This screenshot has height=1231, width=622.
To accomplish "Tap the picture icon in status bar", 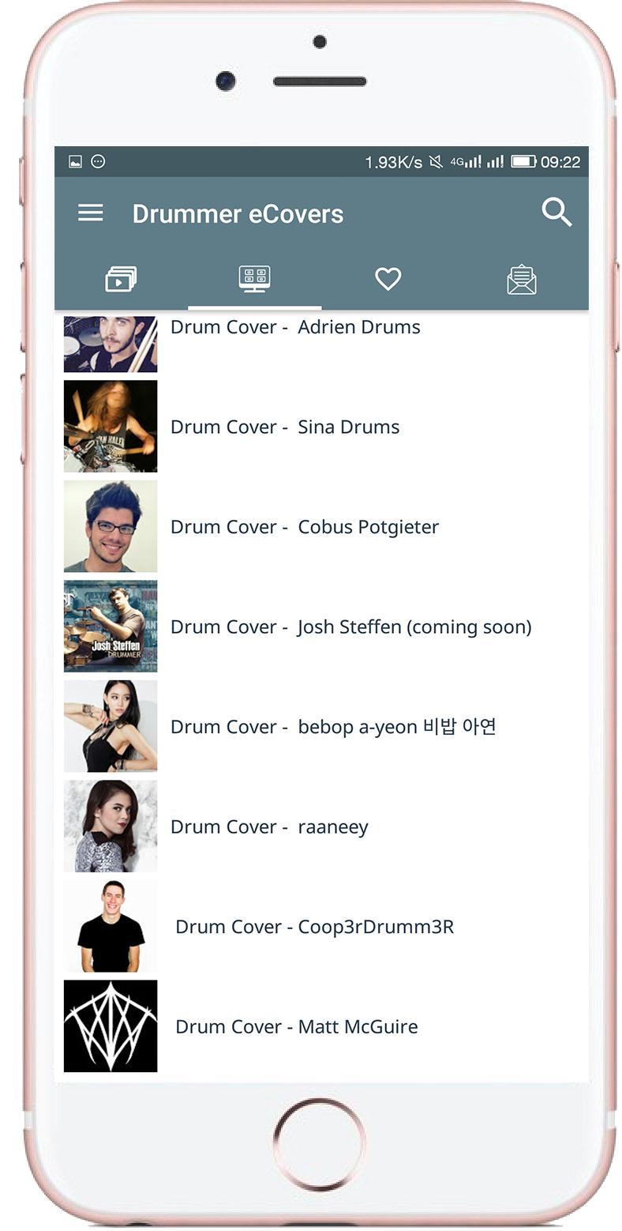I will (x=75, y=161).
